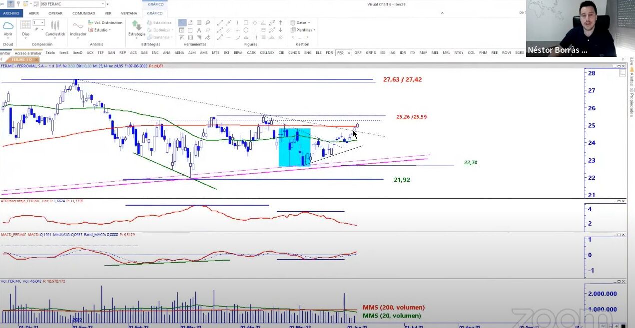Select the down arrow figure

tap(281, 30)
